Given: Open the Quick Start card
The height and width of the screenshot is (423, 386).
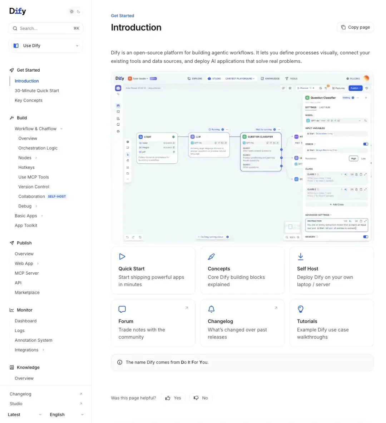Looking at the screenshot, I should pyautogui.click(x=153, y=270).
